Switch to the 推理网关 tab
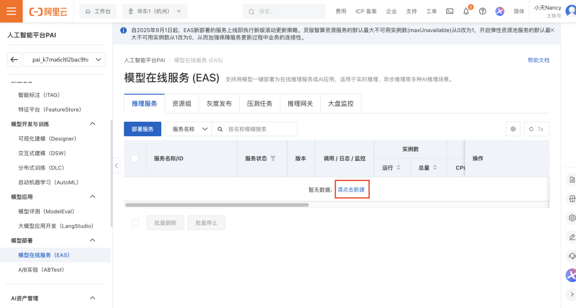 [x=300, y=104]
